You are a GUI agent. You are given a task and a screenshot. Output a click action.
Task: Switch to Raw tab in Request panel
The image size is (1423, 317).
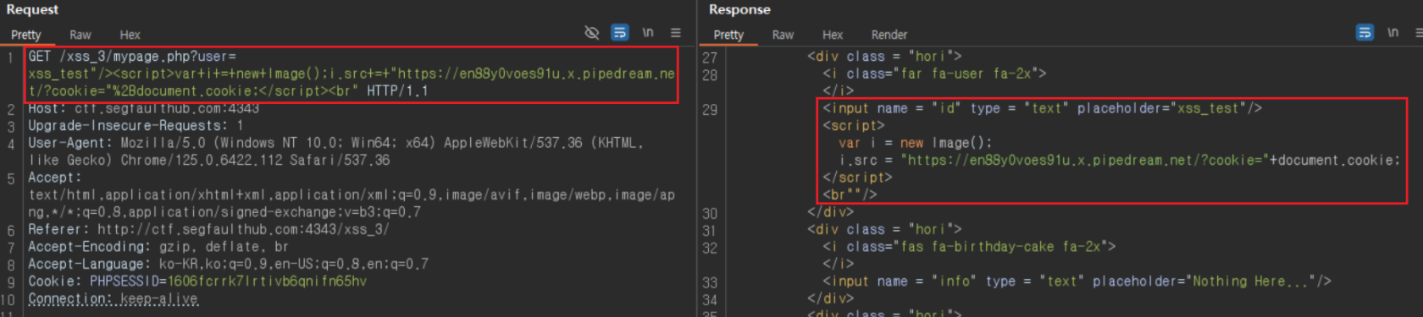(x=80, y=35)
